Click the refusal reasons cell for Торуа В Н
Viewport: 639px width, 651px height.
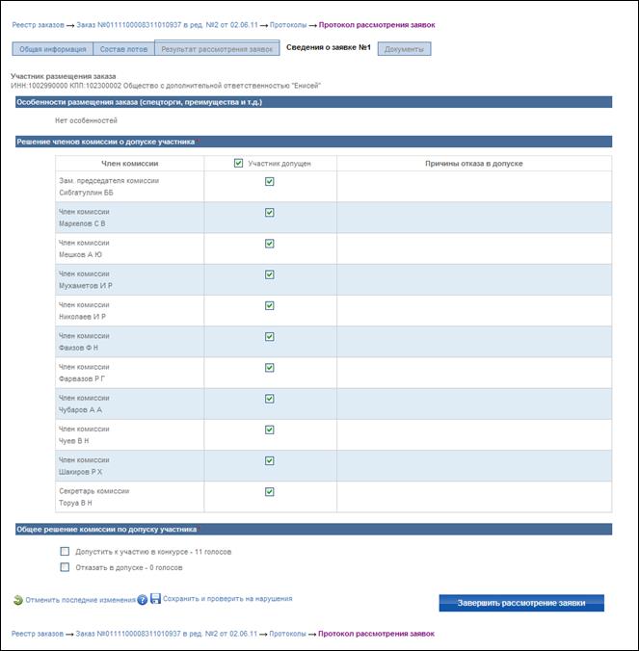coord(474,497)
